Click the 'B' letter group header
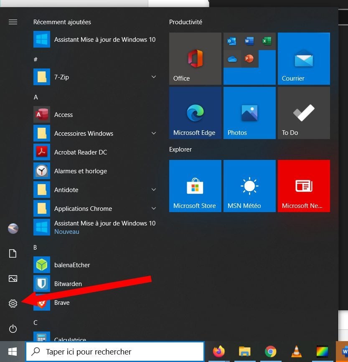 35,248
